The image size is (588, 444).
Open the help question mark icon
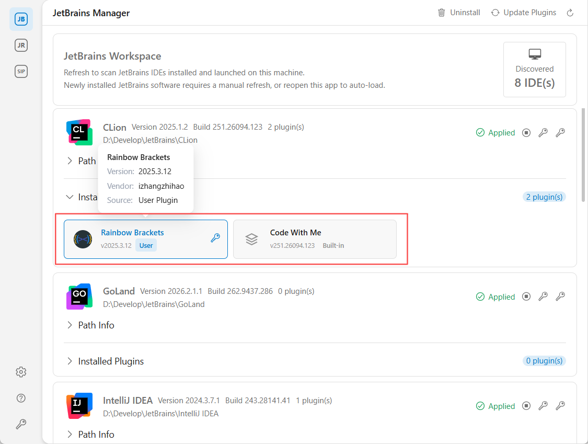(x=21, y=398)
